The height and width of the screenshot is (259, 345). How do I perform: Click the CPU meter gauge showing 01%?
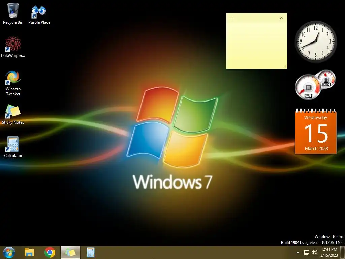coord(308,87)
